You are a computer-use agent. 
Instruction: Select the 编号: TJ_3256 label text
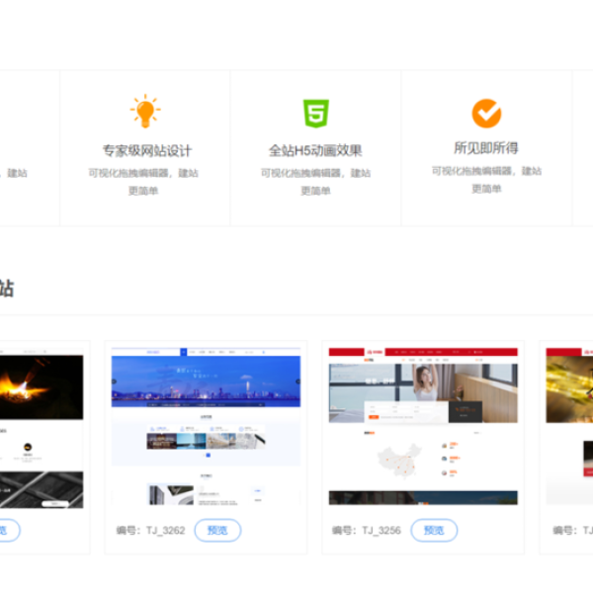pos(367,531)
